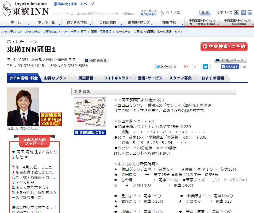
Task: Open the おすすめ情報 hotel tab
Action: pos(213,78)
